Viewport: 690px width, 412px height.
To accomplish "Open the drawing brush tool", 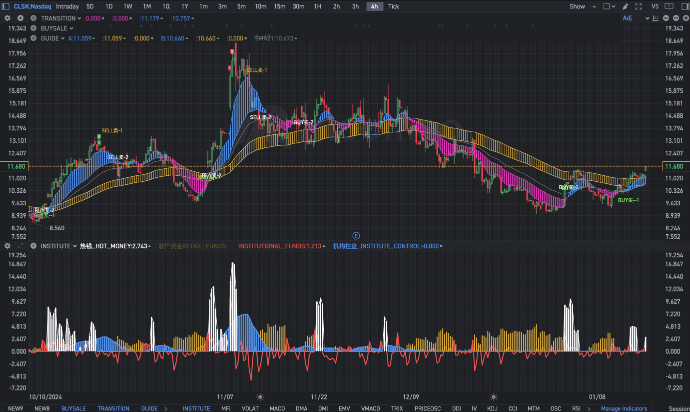I will click(x=625, y=6).
